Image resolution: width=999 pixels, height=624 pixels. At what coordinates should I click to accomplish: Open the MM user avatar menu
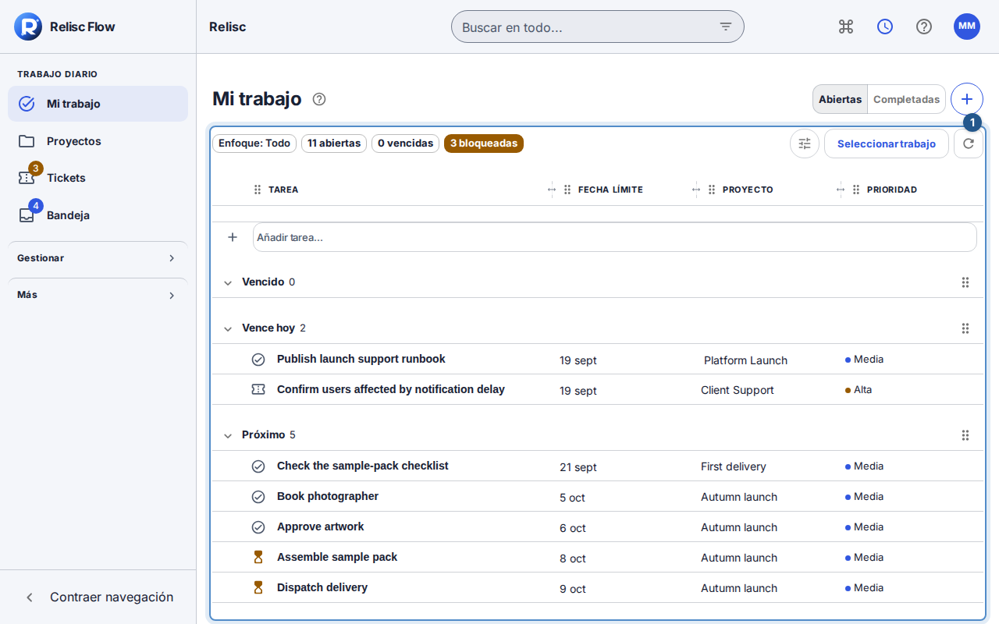[x=967, y=27]
